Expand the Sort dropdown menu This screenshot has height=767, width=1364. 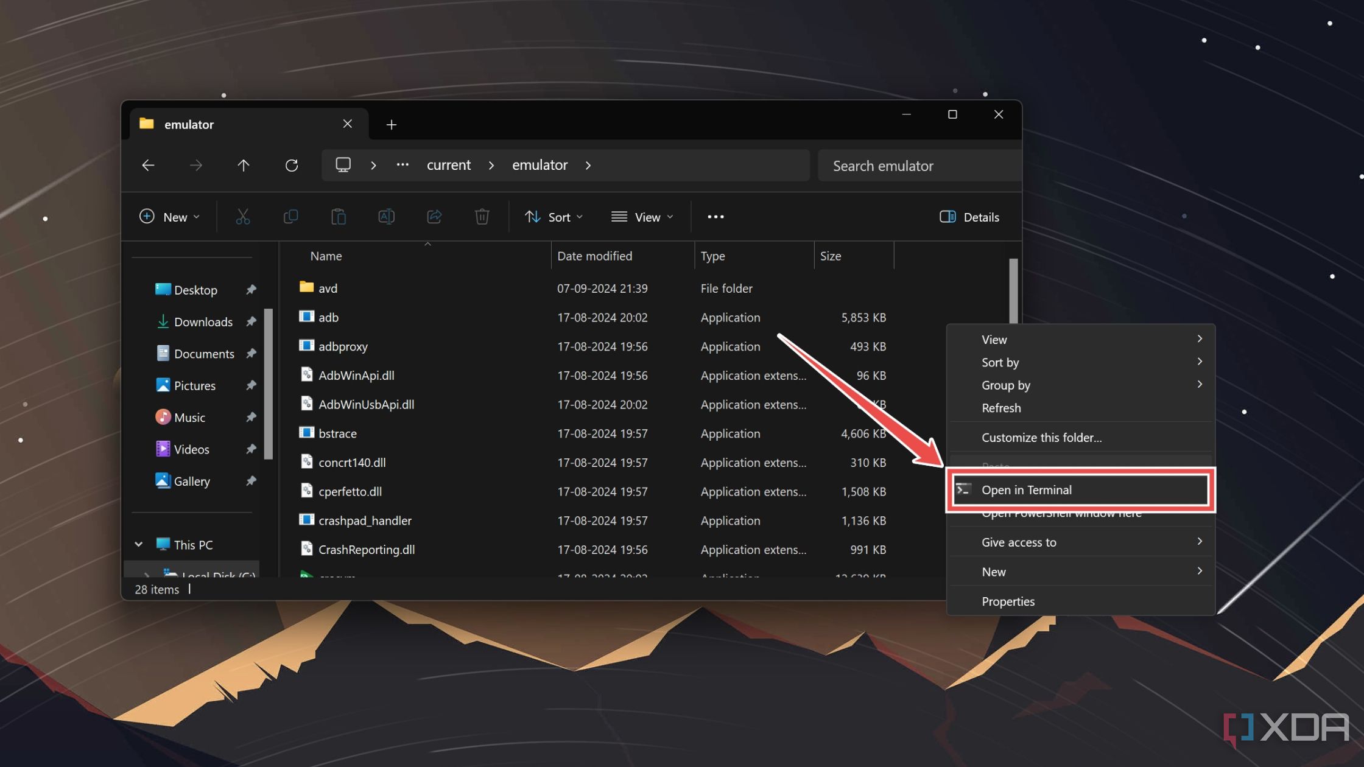coord(554,216)
